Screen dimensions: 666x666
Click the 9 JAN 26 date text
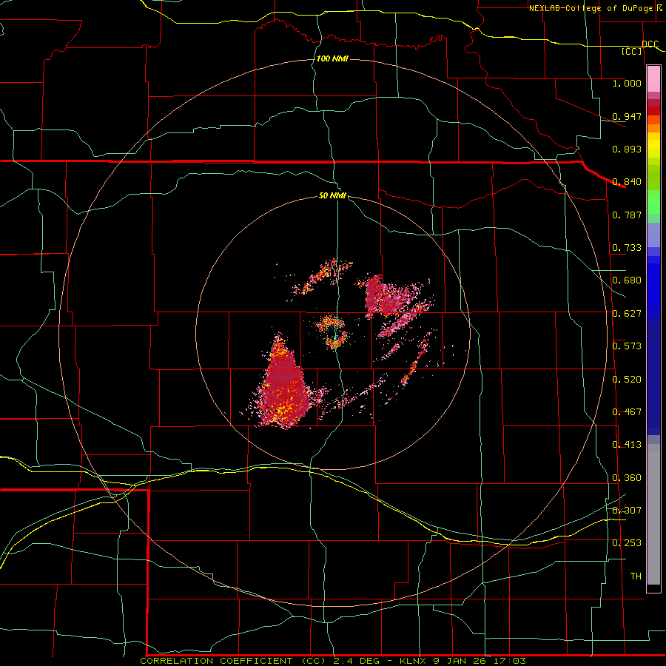point(460,661)
